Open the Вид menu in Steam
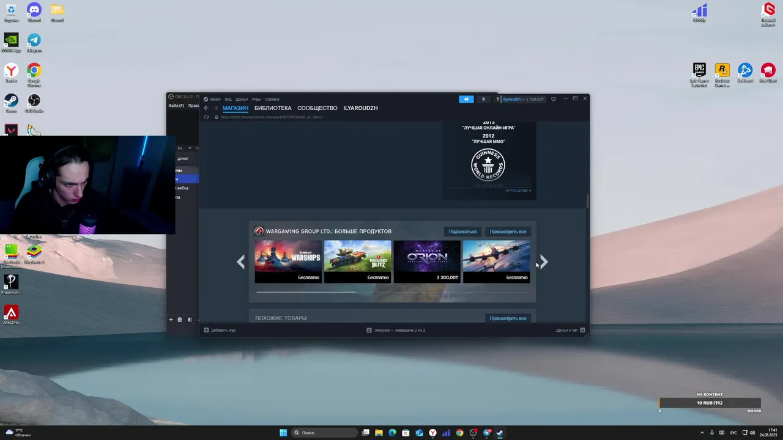The image size is (783, 440). [x=228, y=99]
